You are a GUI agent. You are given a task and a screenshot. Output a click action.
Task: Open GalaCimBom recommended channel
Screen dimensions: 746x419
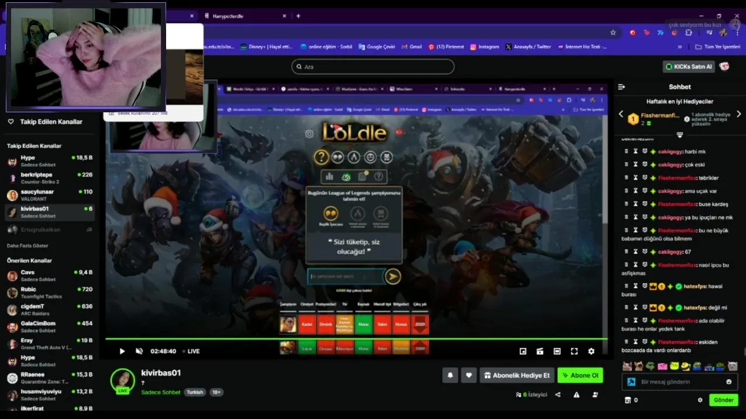pos(50,326)
